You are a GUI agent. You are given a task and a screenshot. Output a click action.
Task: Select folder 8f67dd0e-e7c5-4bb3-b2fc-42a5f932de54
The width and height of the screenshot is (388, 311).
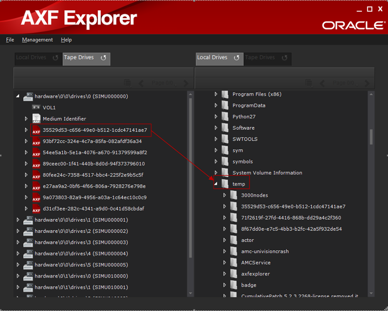click(291, 229)
